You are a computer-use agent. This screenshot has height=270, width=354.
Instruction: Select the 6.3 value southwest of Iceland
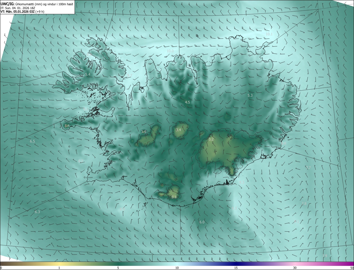click(x=37, y=212)
